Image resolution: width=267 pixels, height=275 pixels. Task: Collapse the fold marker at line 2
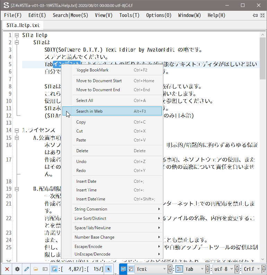click(17, 42)
